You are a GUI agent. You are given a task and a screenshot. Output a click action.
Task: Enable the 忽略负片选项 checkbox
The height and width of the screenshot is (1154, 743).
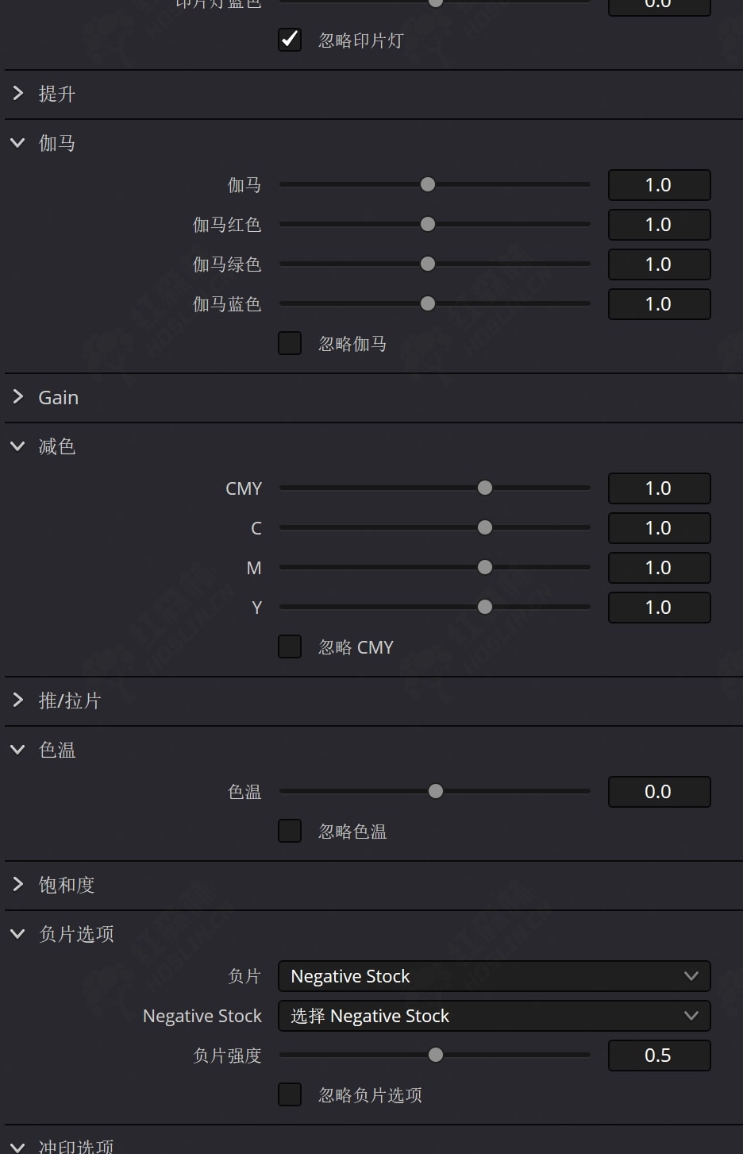tap(290, 1094)
